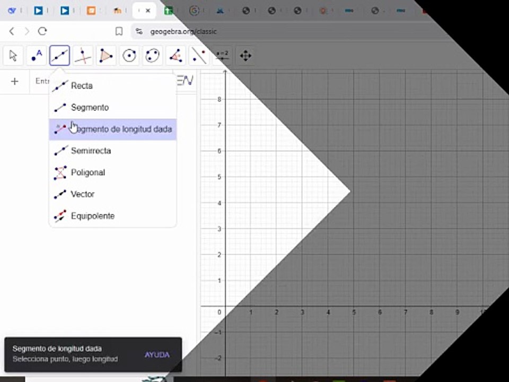Open the algebra view style toggle
Screen dimensions: 509x382
[x=185, y=81]
